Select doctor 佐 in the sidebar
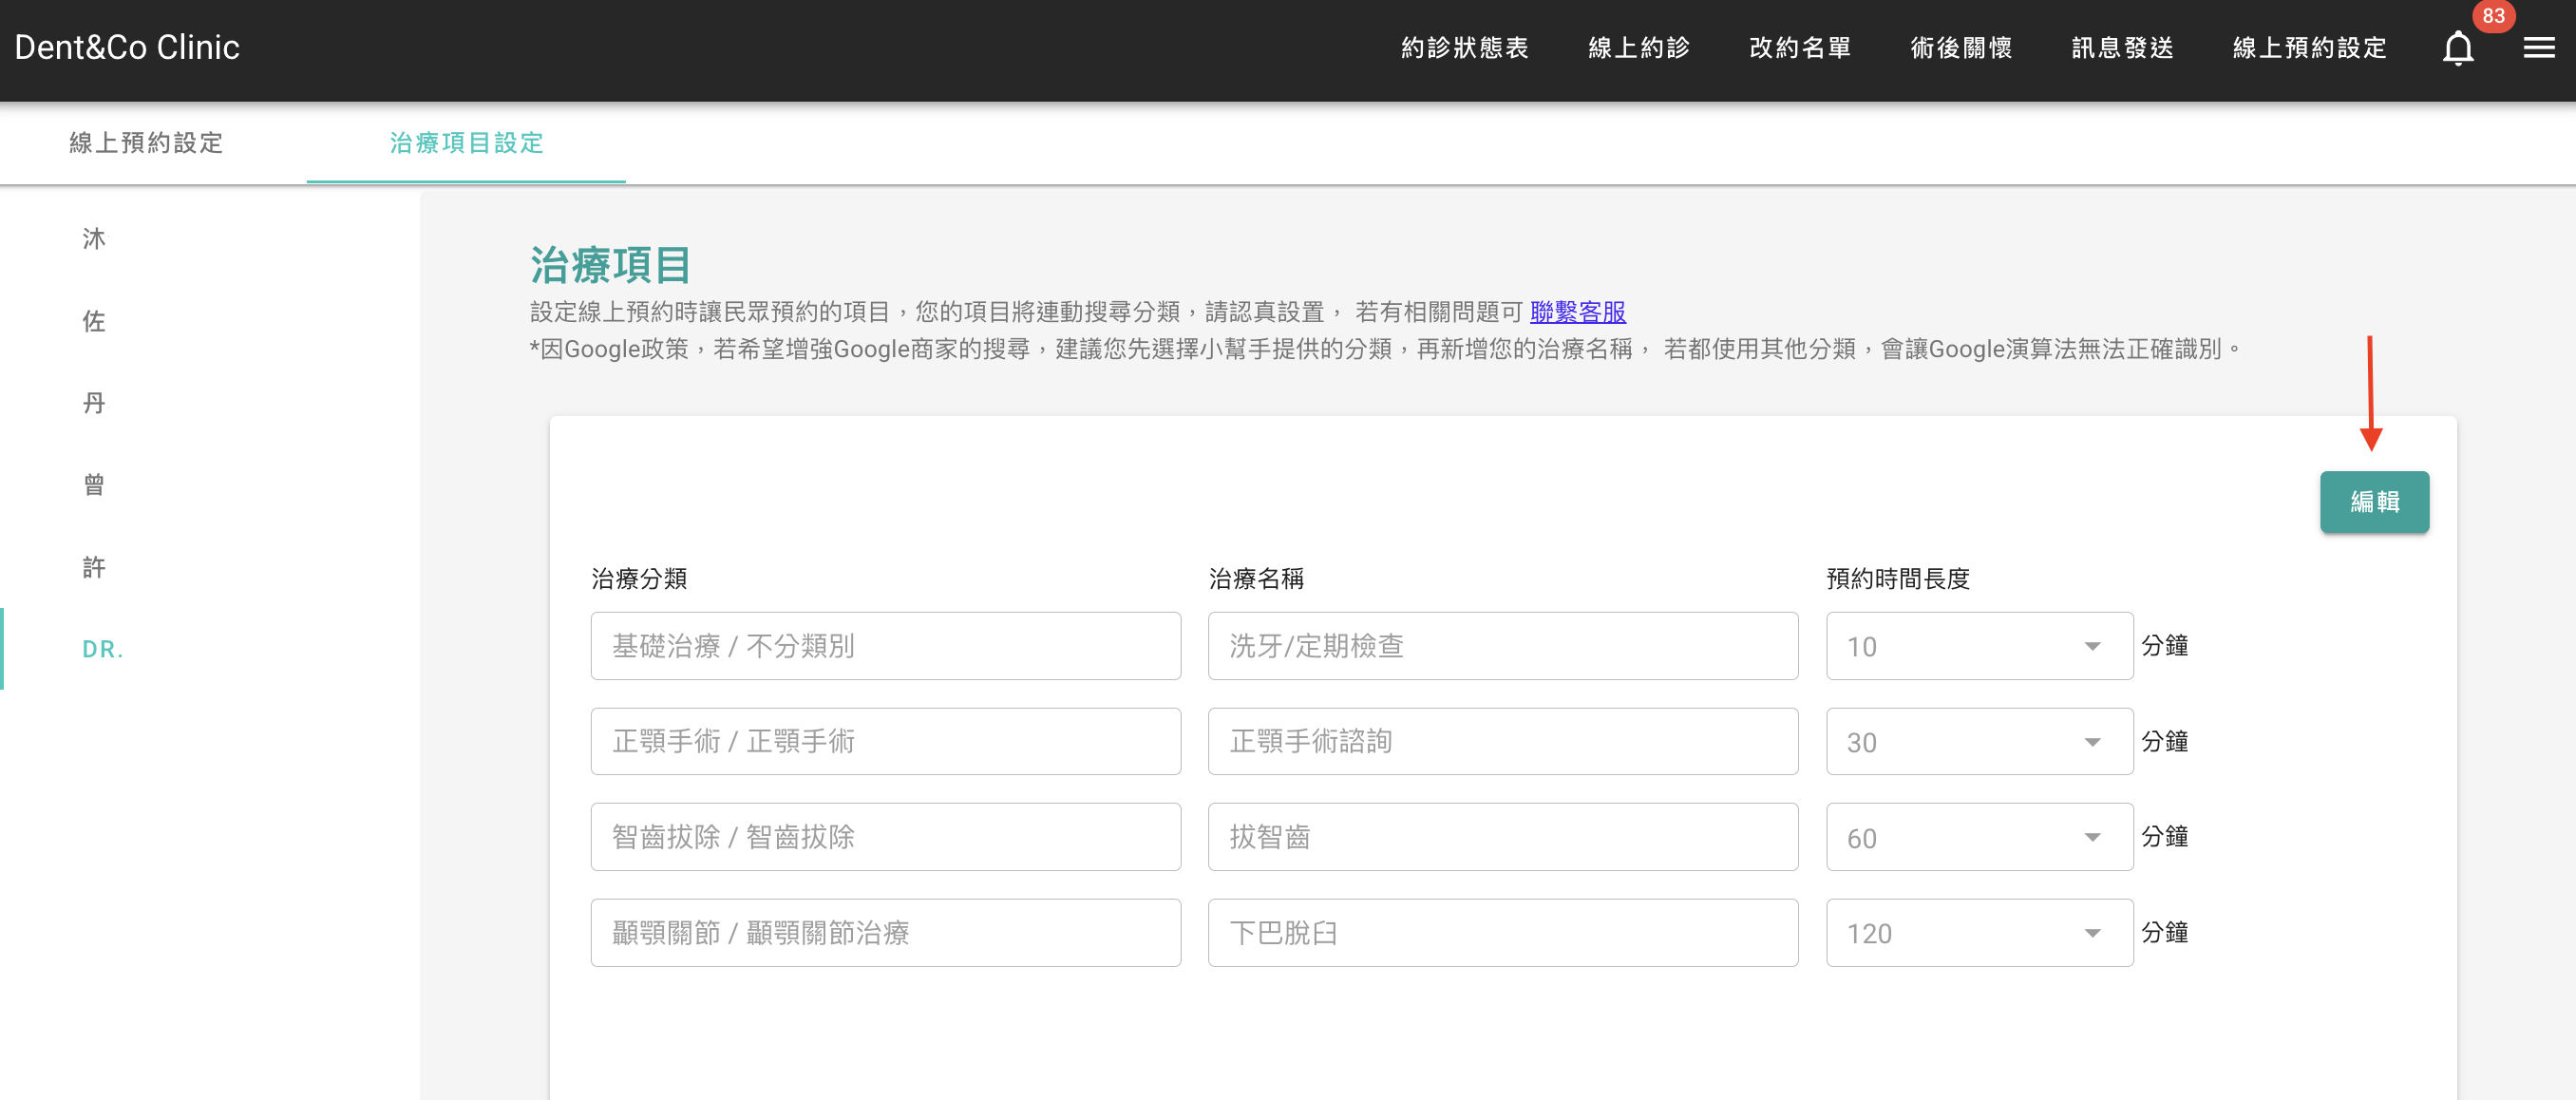The width and height of the screenshot is (2576, 1100). coord(94,320)
